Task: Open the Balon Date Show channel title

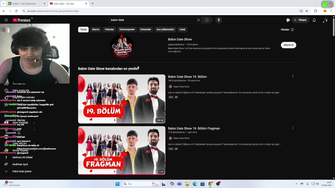Action: tap(180, 39)
